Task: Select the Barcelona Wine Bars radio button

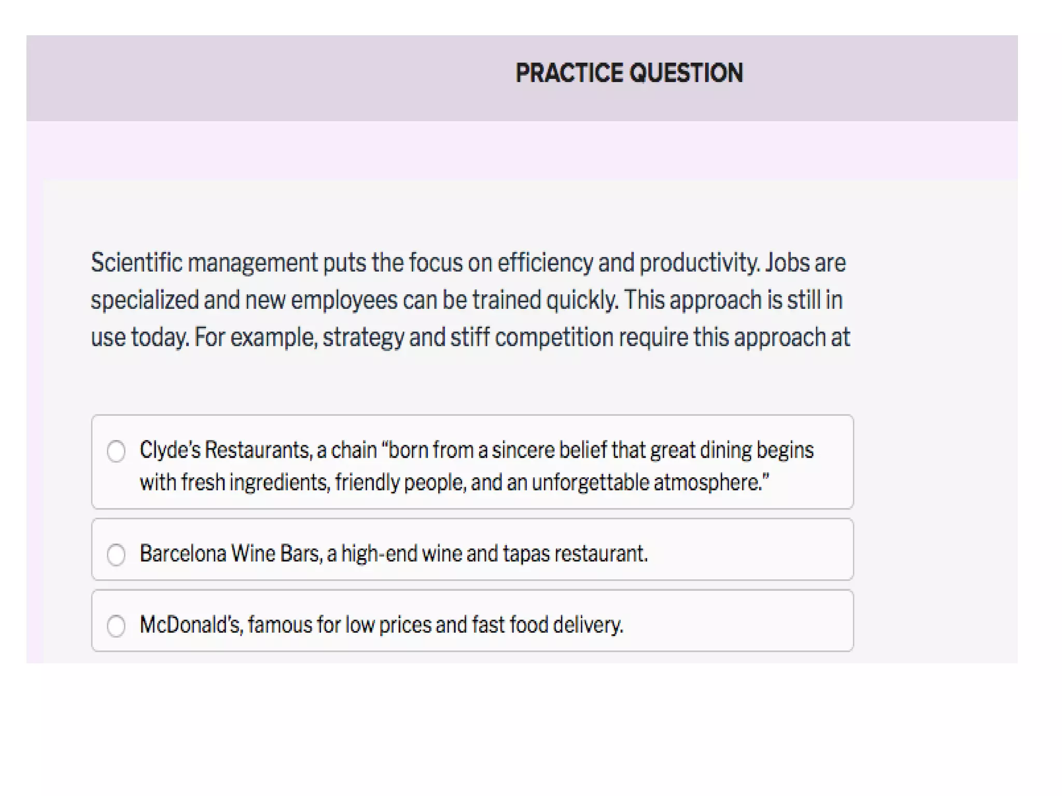Action: pos(116,555)
